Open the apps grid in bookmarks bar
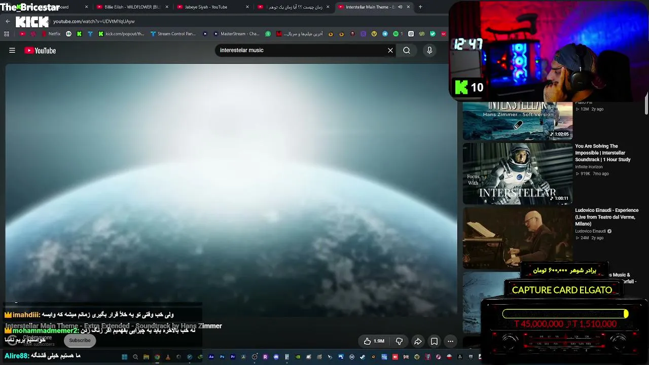Image resolution: width=649 pixels, height=365 pixels. 7,34
